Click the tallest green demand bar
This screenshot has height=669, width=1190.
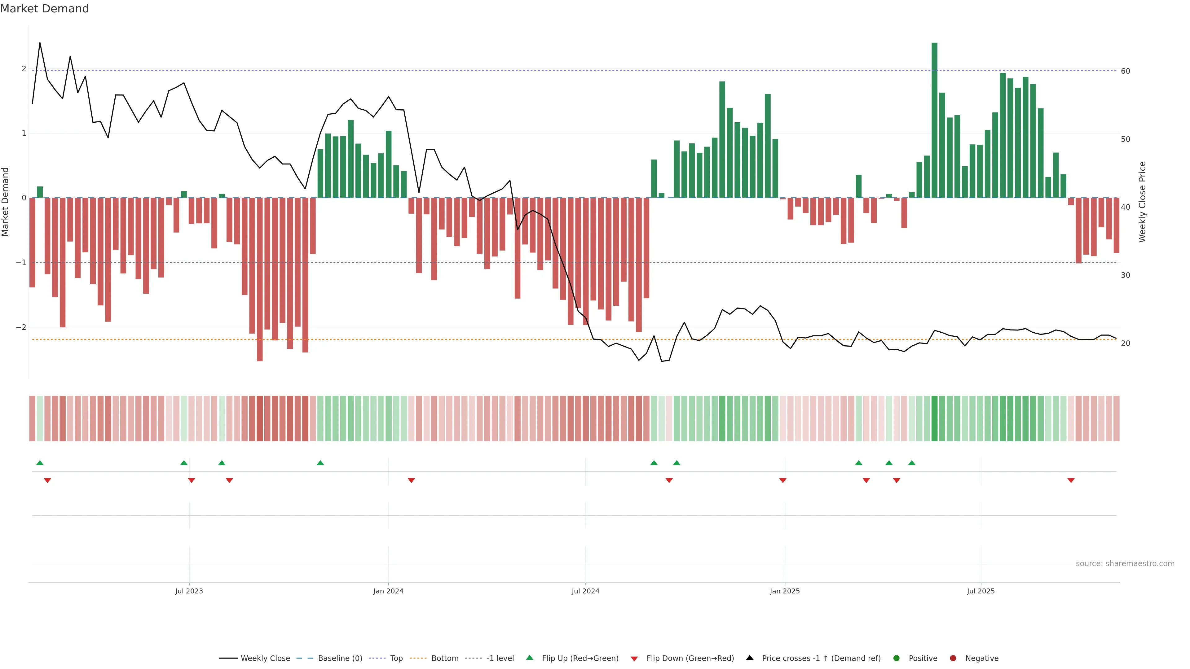pyautogui.click(x=935, y=120)
